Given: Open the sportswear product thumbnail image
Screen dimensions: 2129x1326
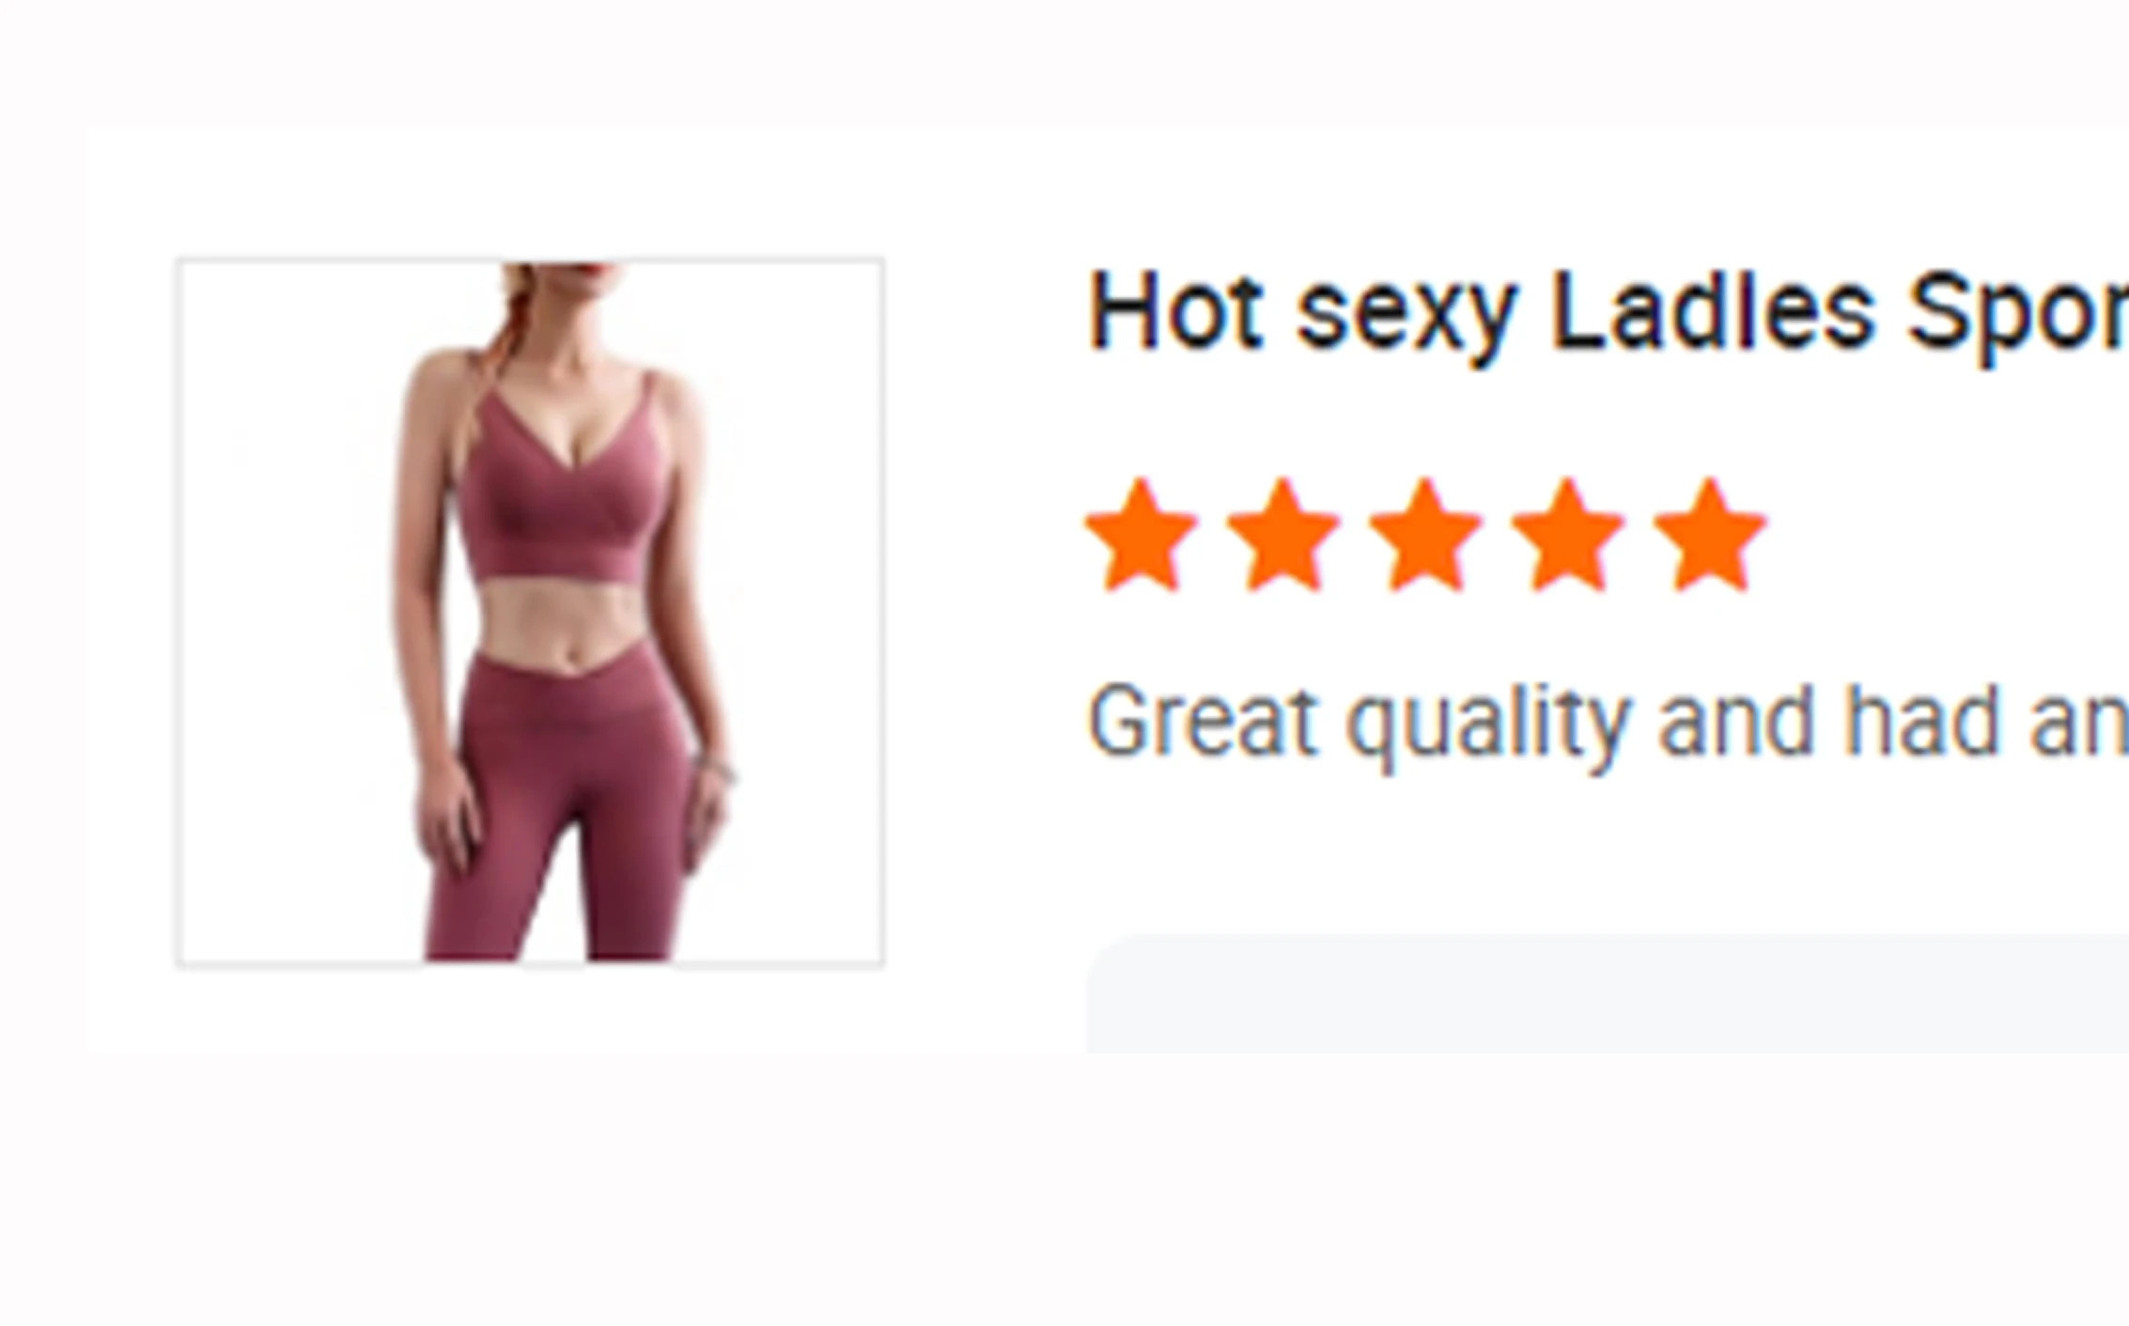Looking at the screenshot, I should 530,612.
